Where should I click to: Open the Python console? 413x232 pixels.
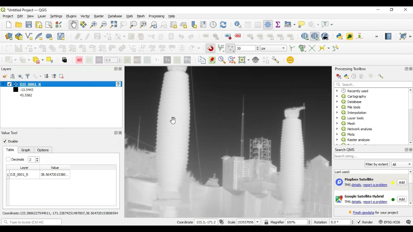[x=340, y=36]
